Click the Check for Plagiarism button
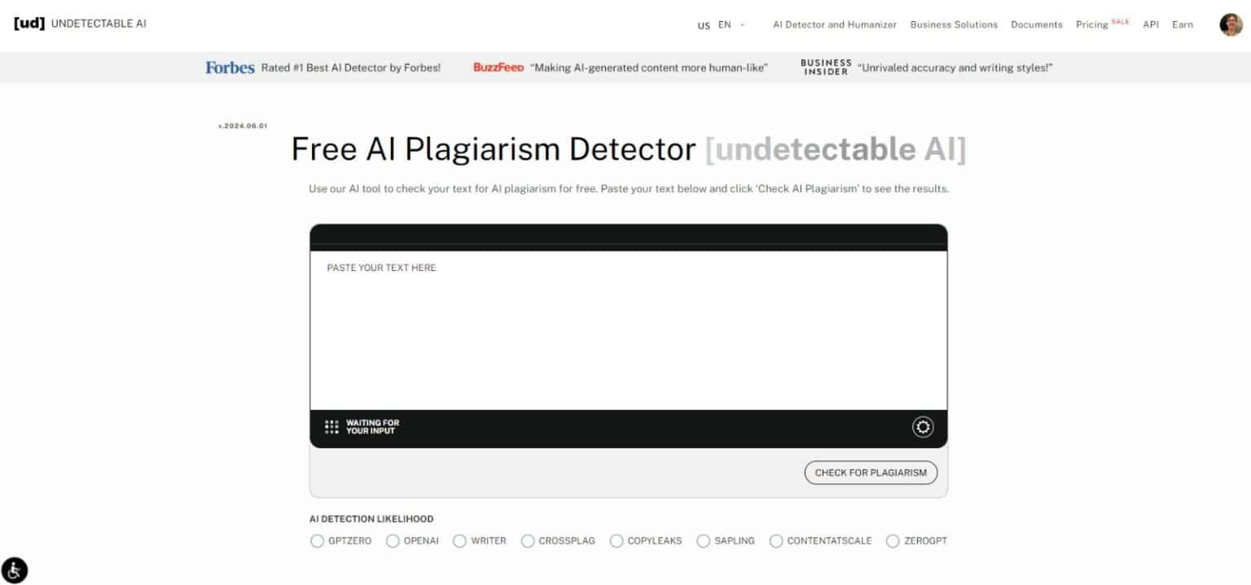 [871, 473]
